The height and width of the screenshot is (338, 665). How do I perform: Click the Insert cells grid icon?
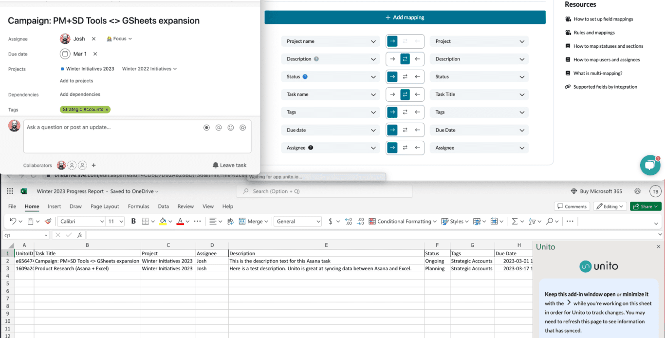tap(494, 221)
